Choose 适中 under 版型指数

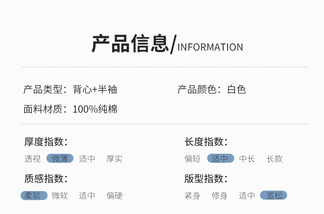click(247, 196)
